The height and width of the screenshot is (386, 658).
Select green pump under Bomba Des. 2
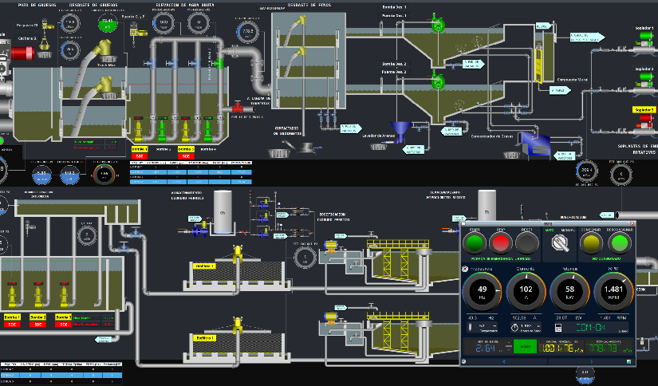(x=438, y=80)
